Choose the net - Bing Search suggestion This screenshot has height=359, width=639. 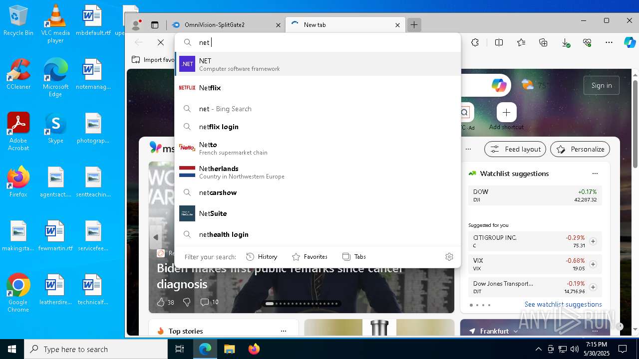point(318,109)
